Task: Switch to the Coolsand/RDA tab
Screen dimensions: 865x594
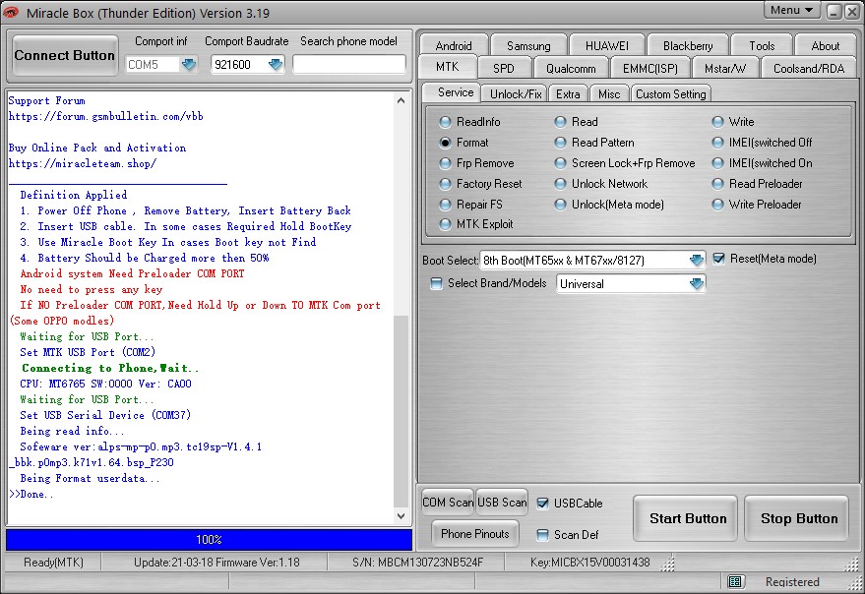Action: (809, 69)
